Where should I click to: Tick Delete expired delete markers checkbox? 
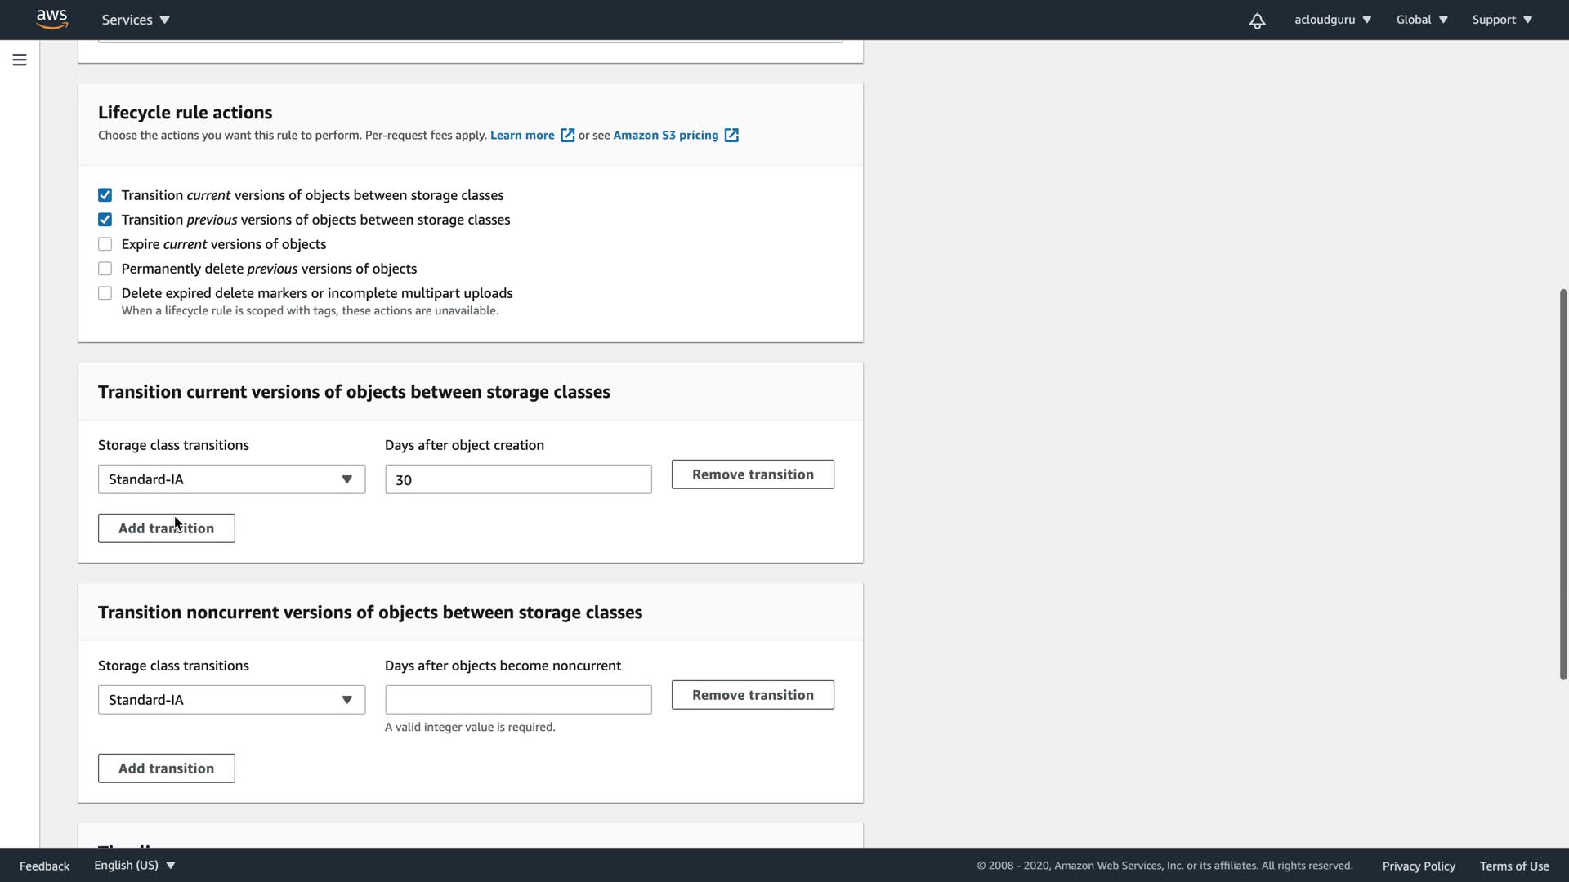105,293
